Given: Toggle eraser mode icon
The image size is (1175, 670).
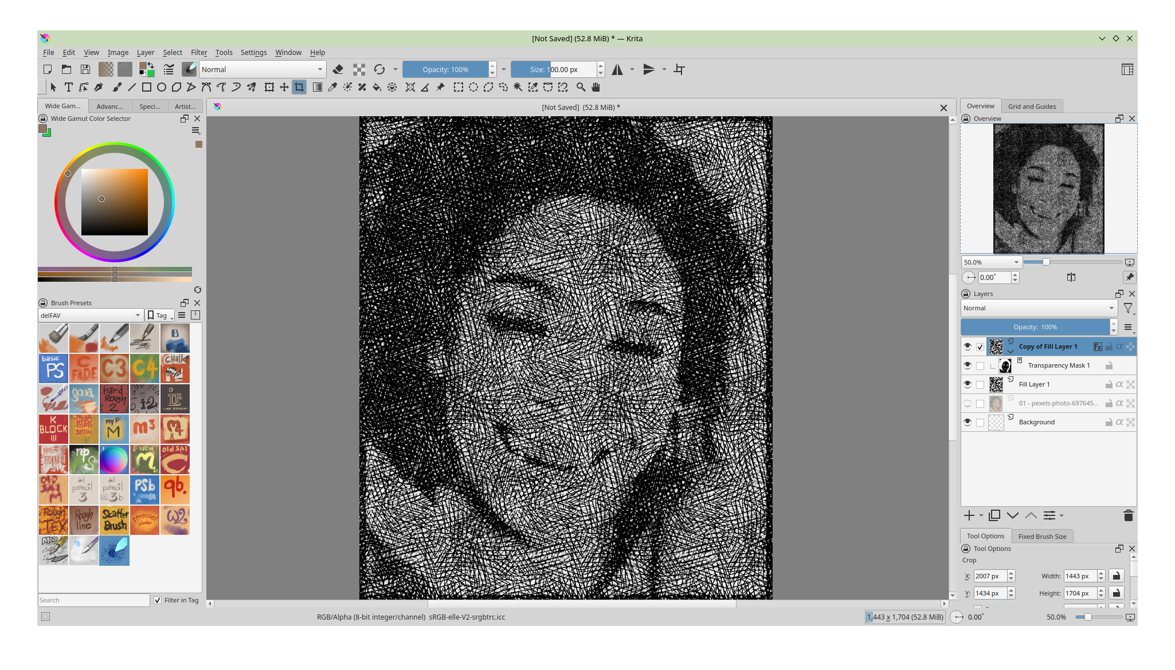Looking at the screenshot, I should pos(338,69).
